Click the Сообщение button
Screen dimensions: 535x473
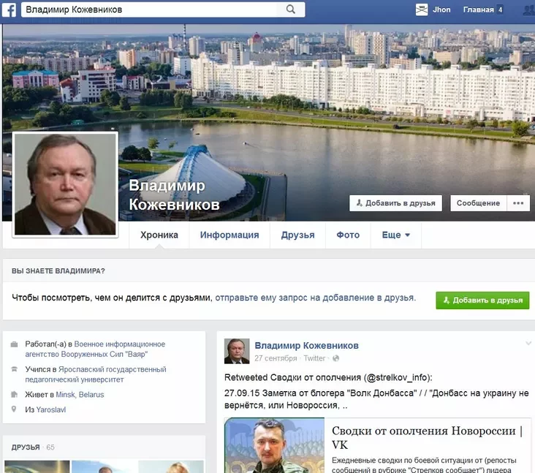tap(478, 203)
